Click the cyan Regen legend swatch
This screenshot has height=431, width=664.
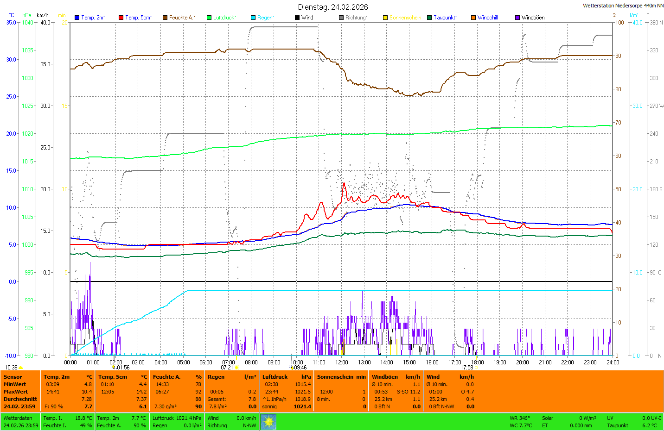pos(253,18)
